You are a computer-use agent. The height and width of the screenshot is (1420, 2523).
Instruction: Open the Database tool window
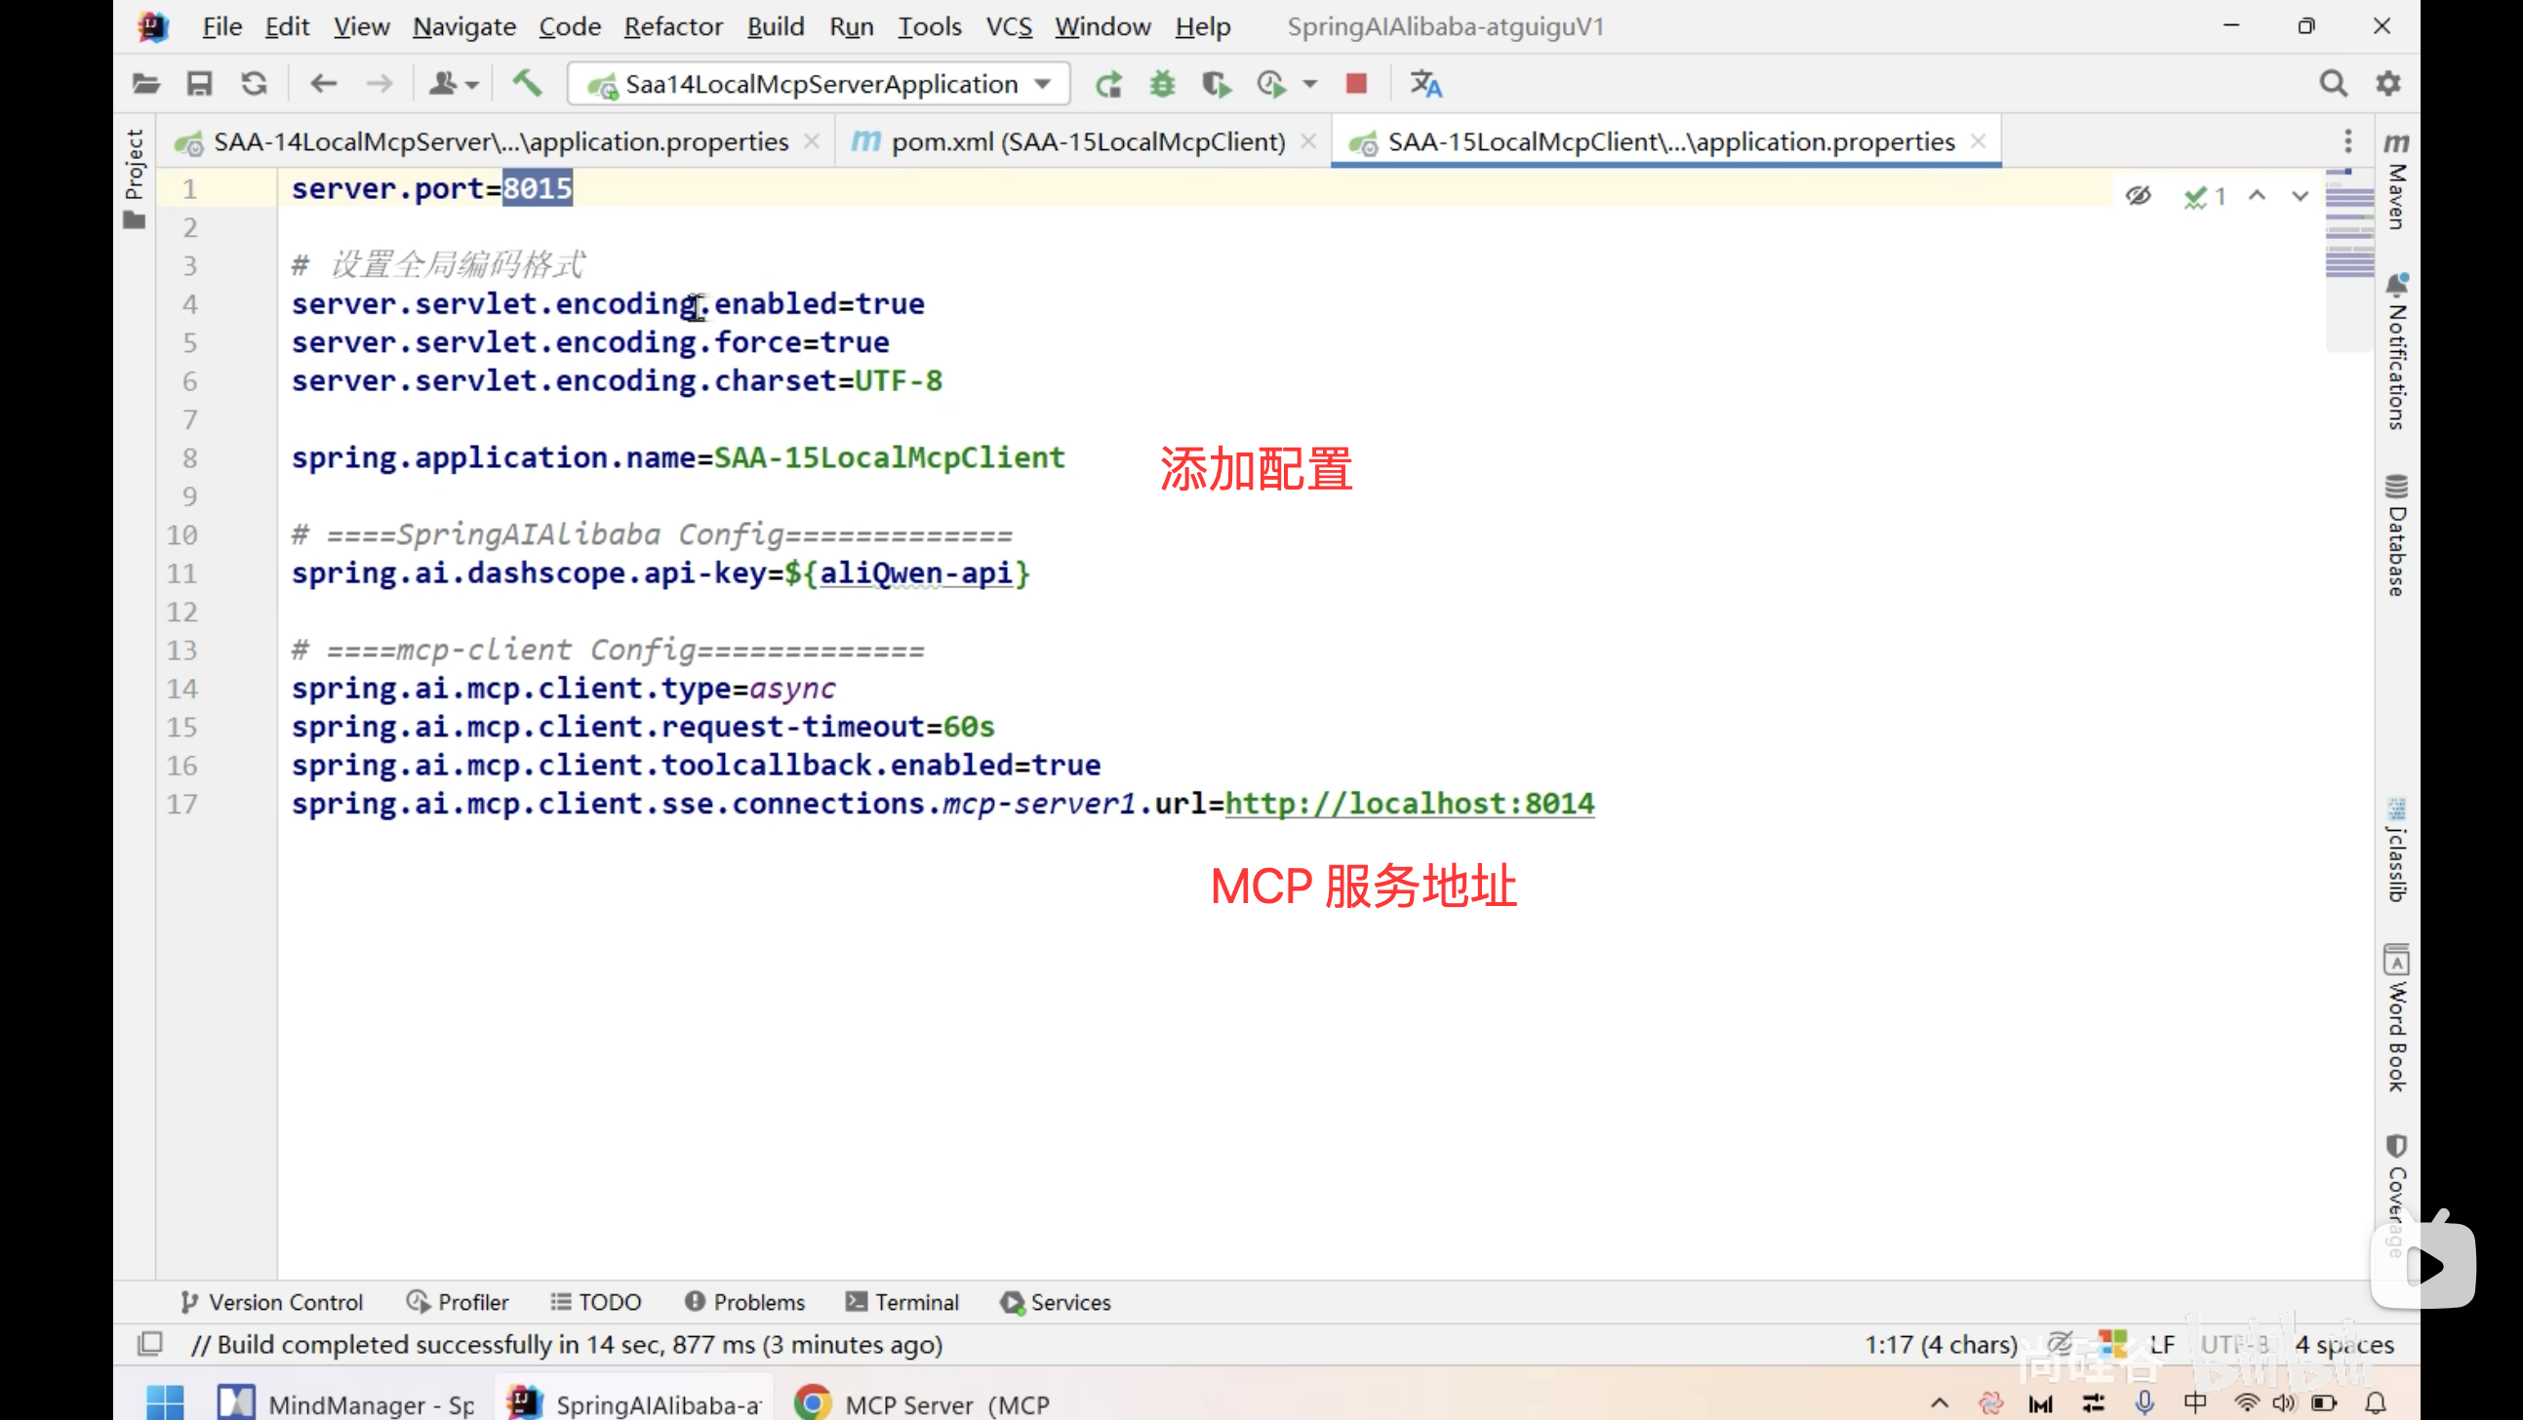click(2396, 535)
